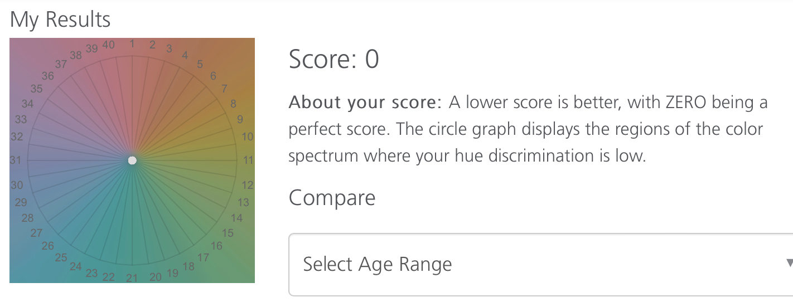The width and height of the screenshot is (793, 302).
Task: Click number 16 on the hue circle
Action: (216, 246)
